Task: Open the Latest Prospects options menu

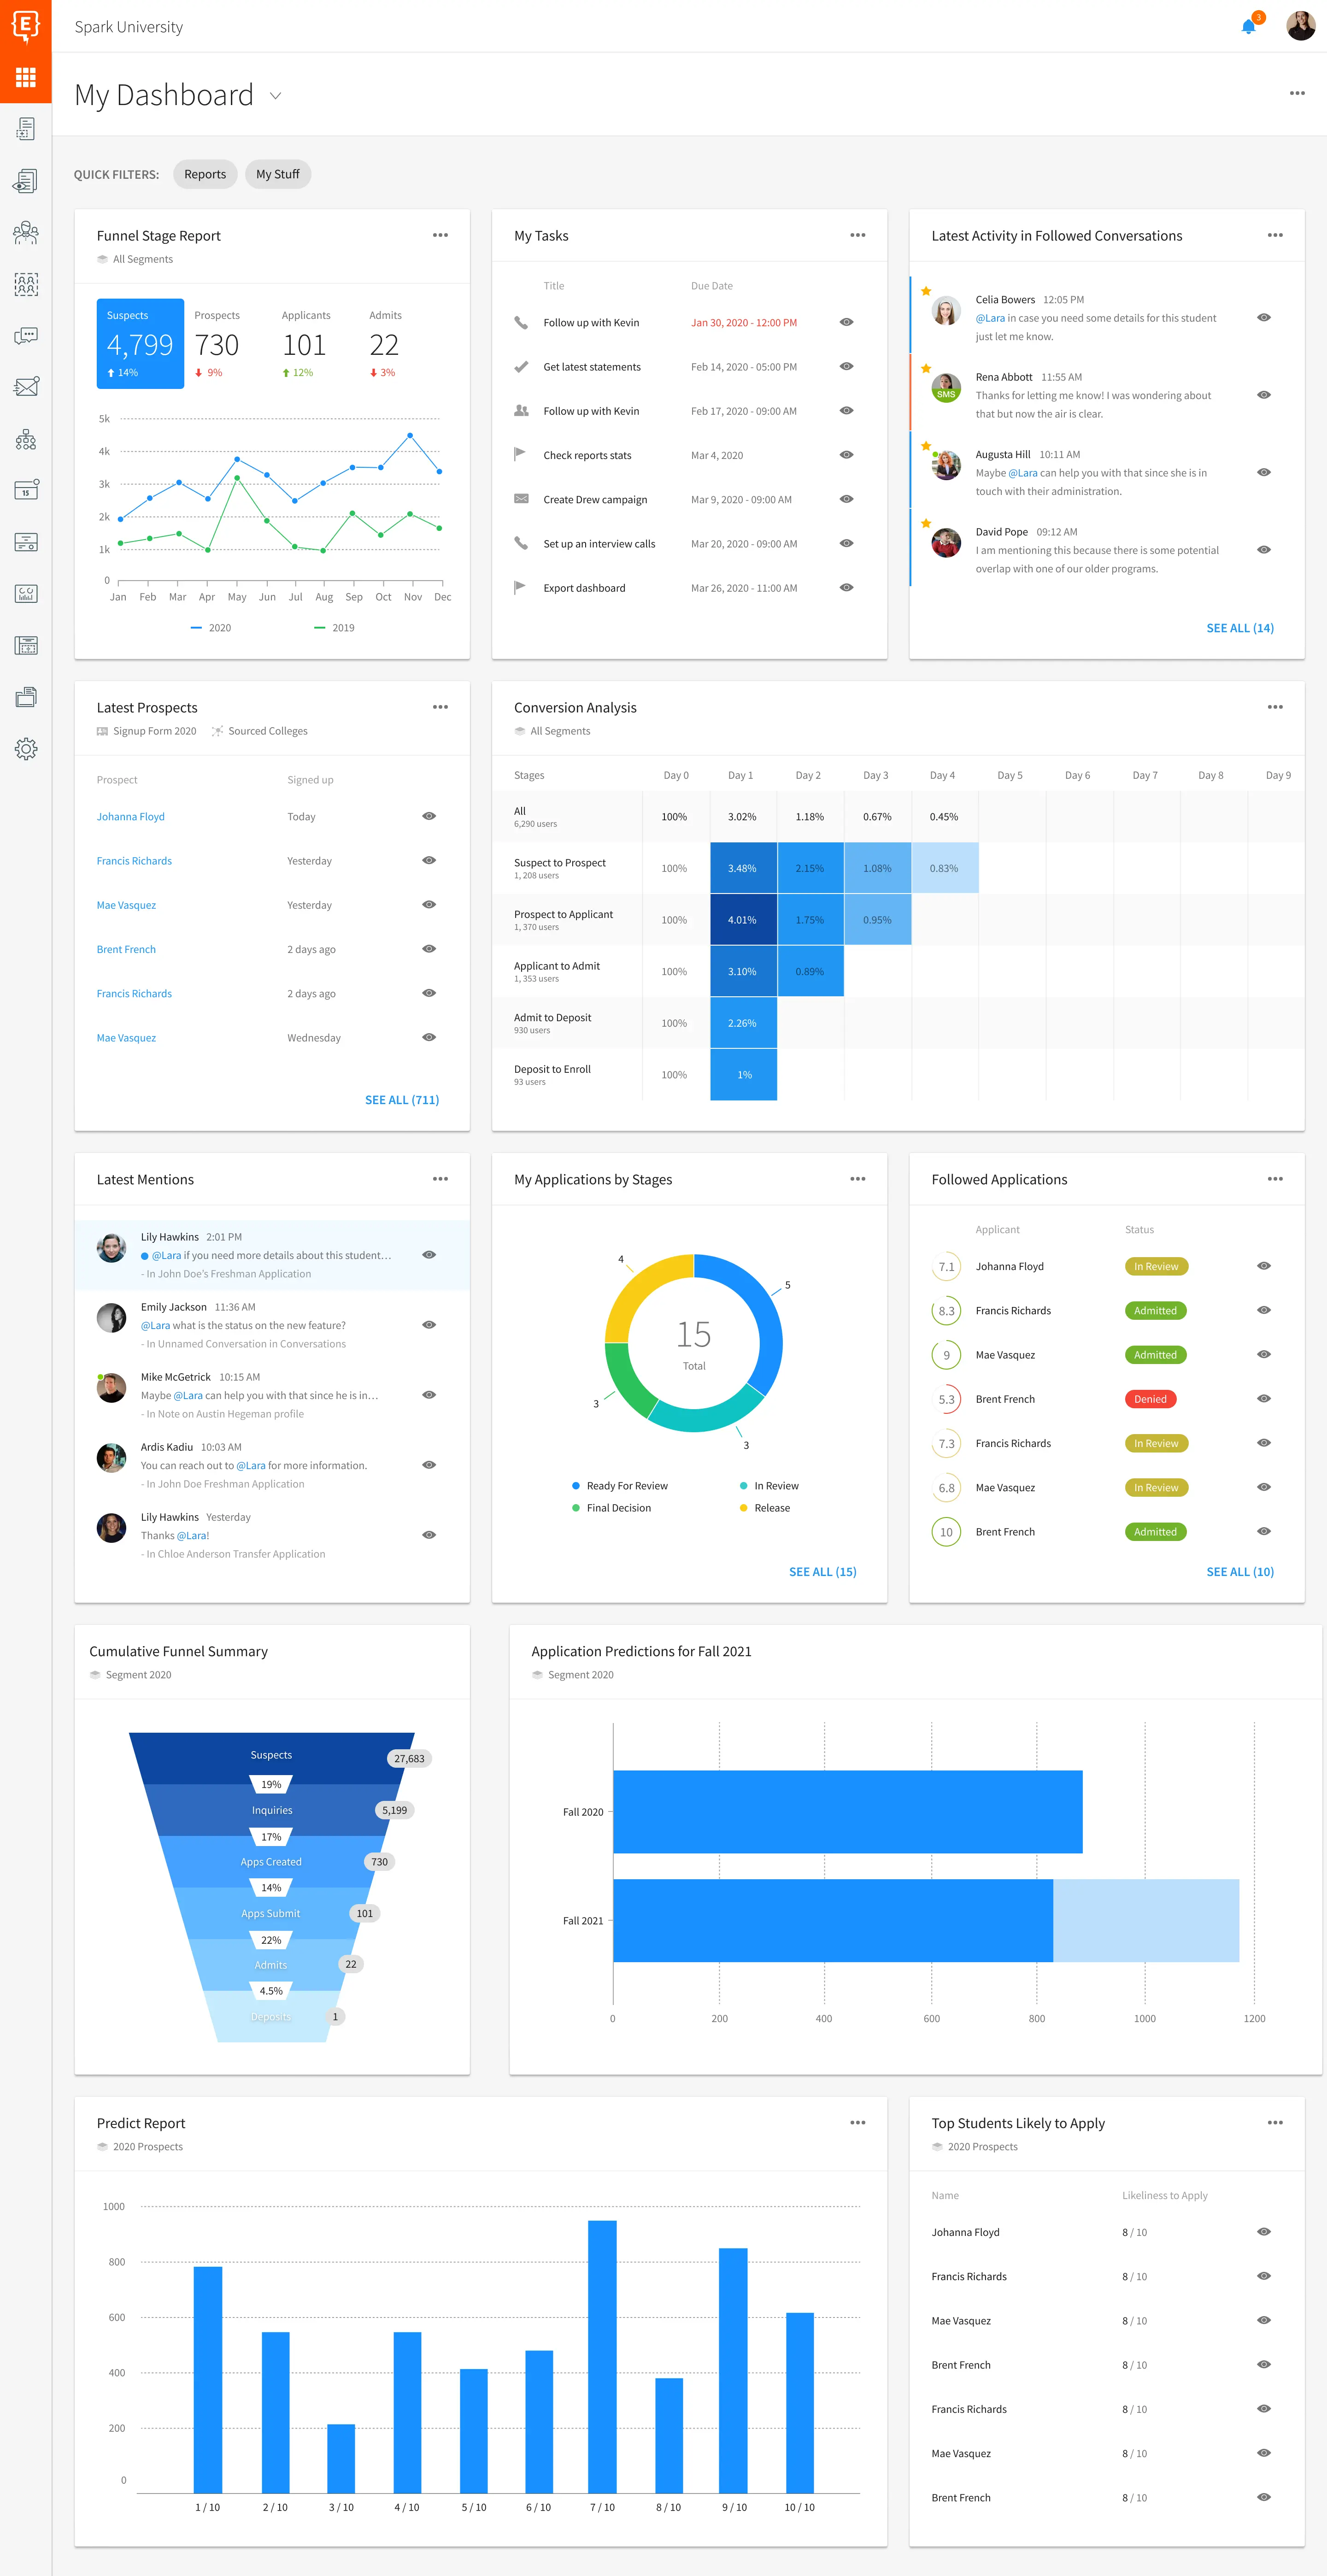Action: tap(440, 707)
